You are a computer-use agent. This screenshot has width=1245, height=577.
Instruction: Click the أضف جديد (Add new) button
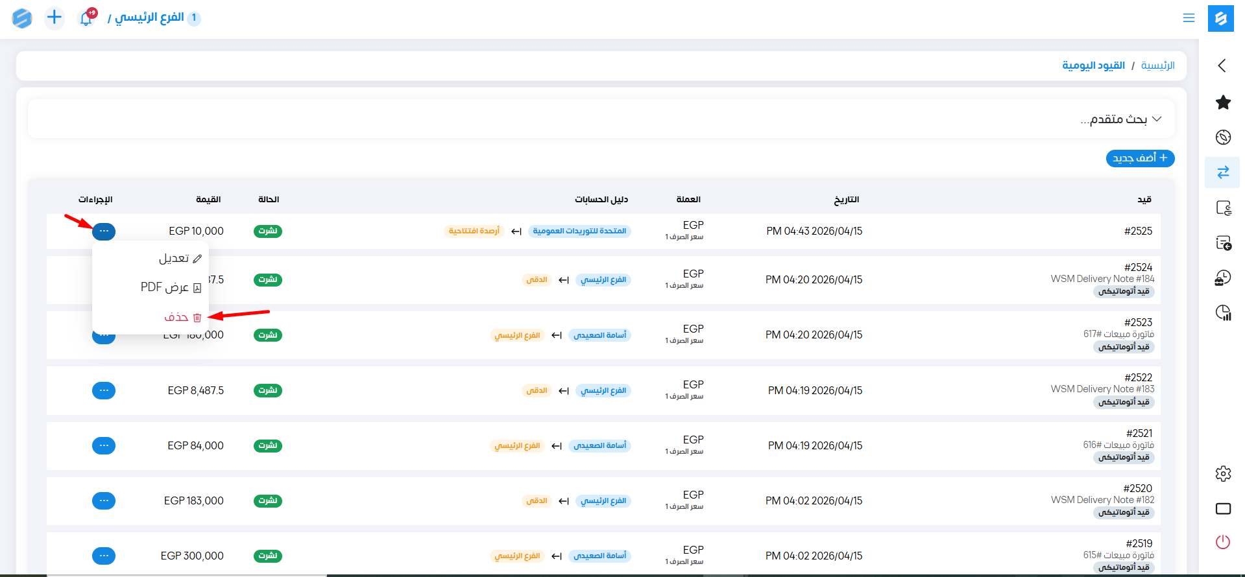tap(1140, 158)
